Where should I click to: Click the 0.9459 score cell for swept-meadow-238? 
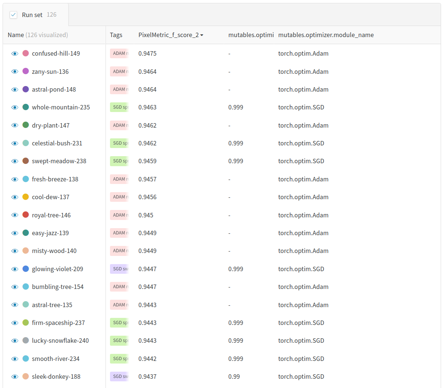coord(148,161)
